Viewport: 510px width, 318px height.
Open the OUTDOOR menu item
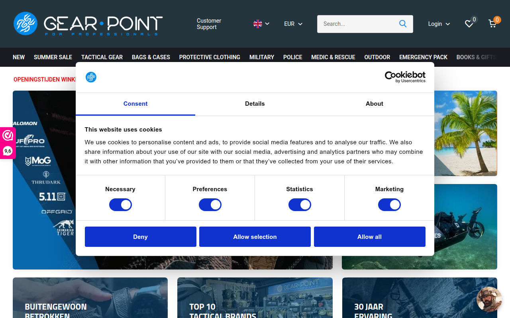377,57
